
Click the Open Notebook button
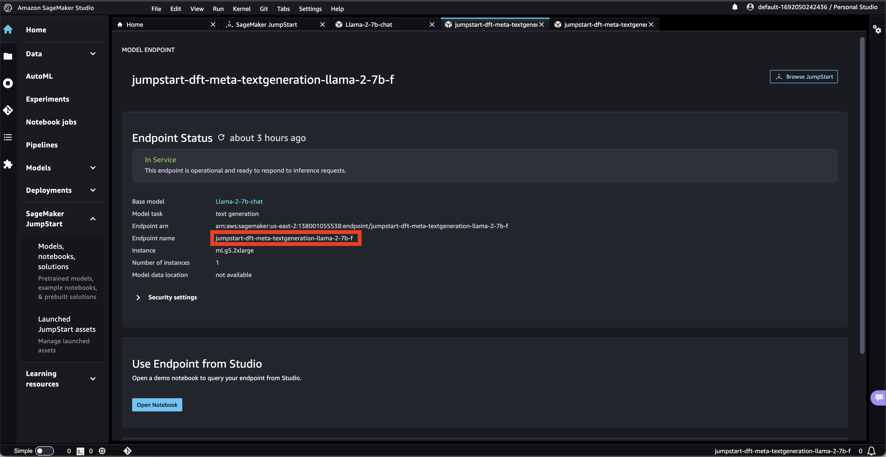pos(157,405)
